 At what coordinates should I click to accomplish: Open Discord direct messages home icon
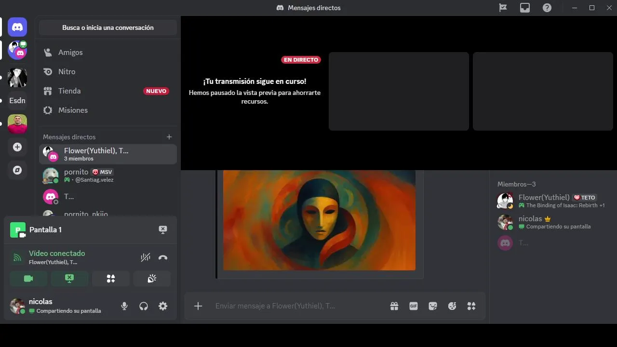(17, 27)
